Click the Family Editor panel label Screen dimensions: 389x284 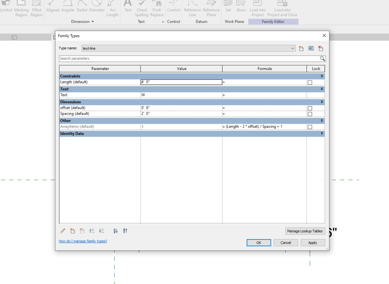click(273, 22)
